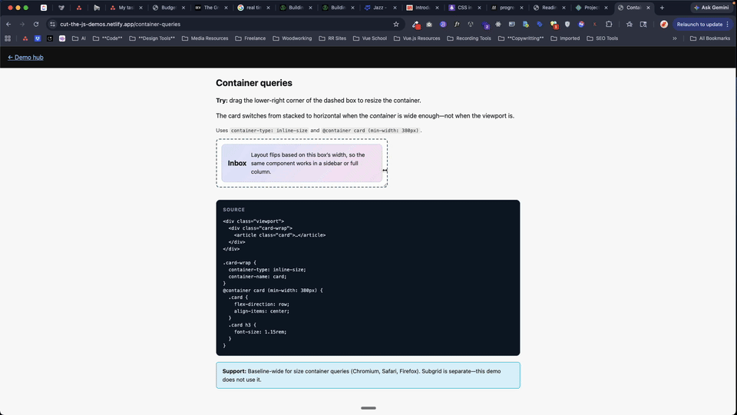Open the RR Sites bookmarks folder
This screenshot has width=737, height=415.
pos(332,38)
